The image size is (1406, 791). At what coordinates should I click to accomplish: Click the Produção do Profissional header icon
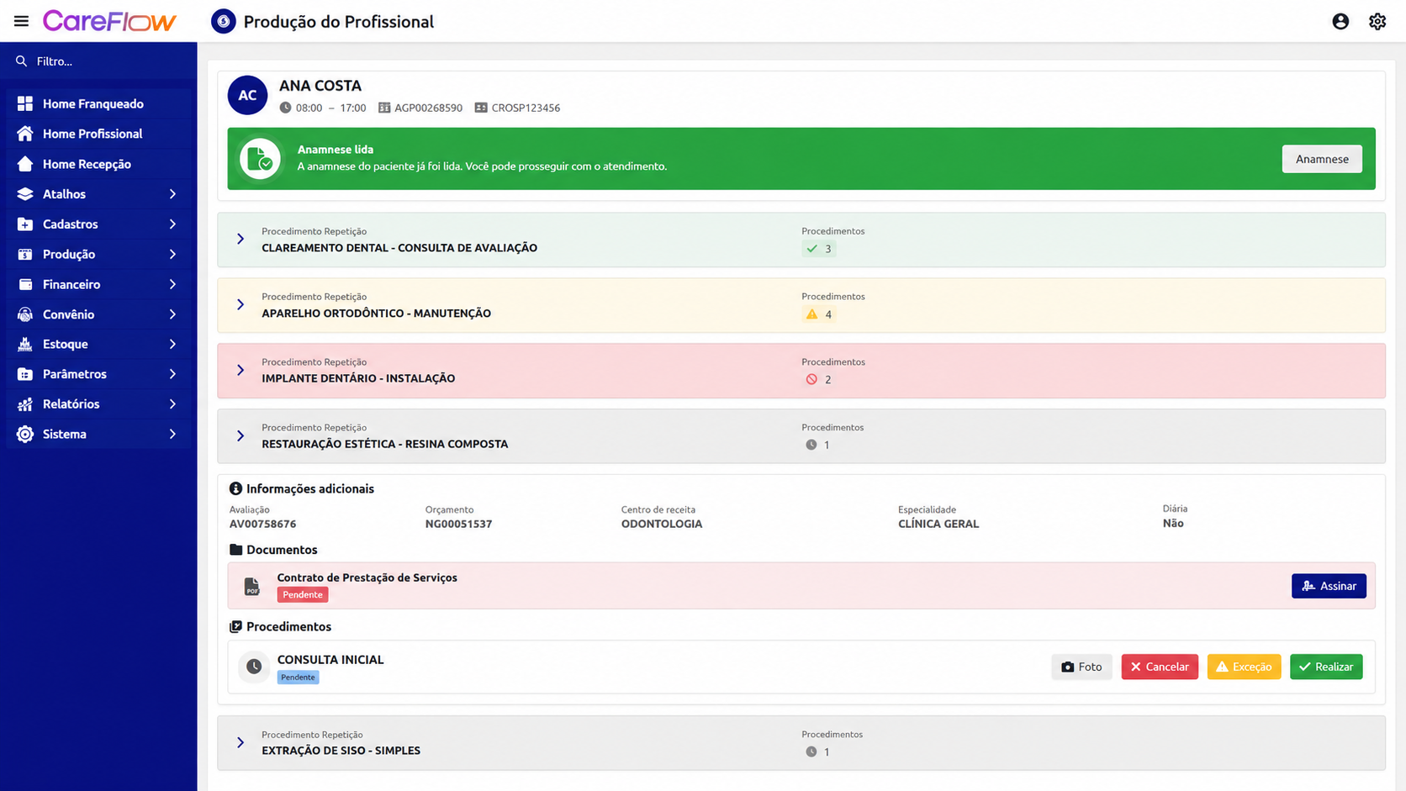(x=223, y=22)
